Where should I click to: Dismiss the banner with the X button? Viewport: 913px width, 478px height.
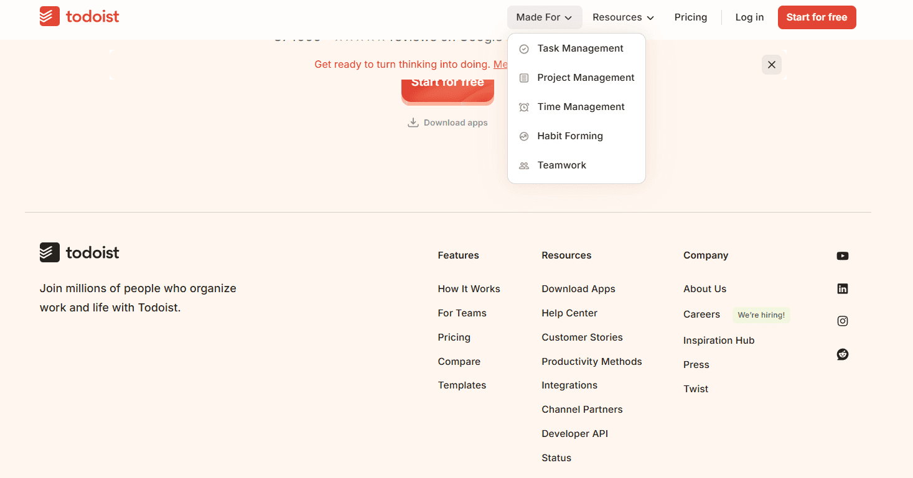click(772, 65)
